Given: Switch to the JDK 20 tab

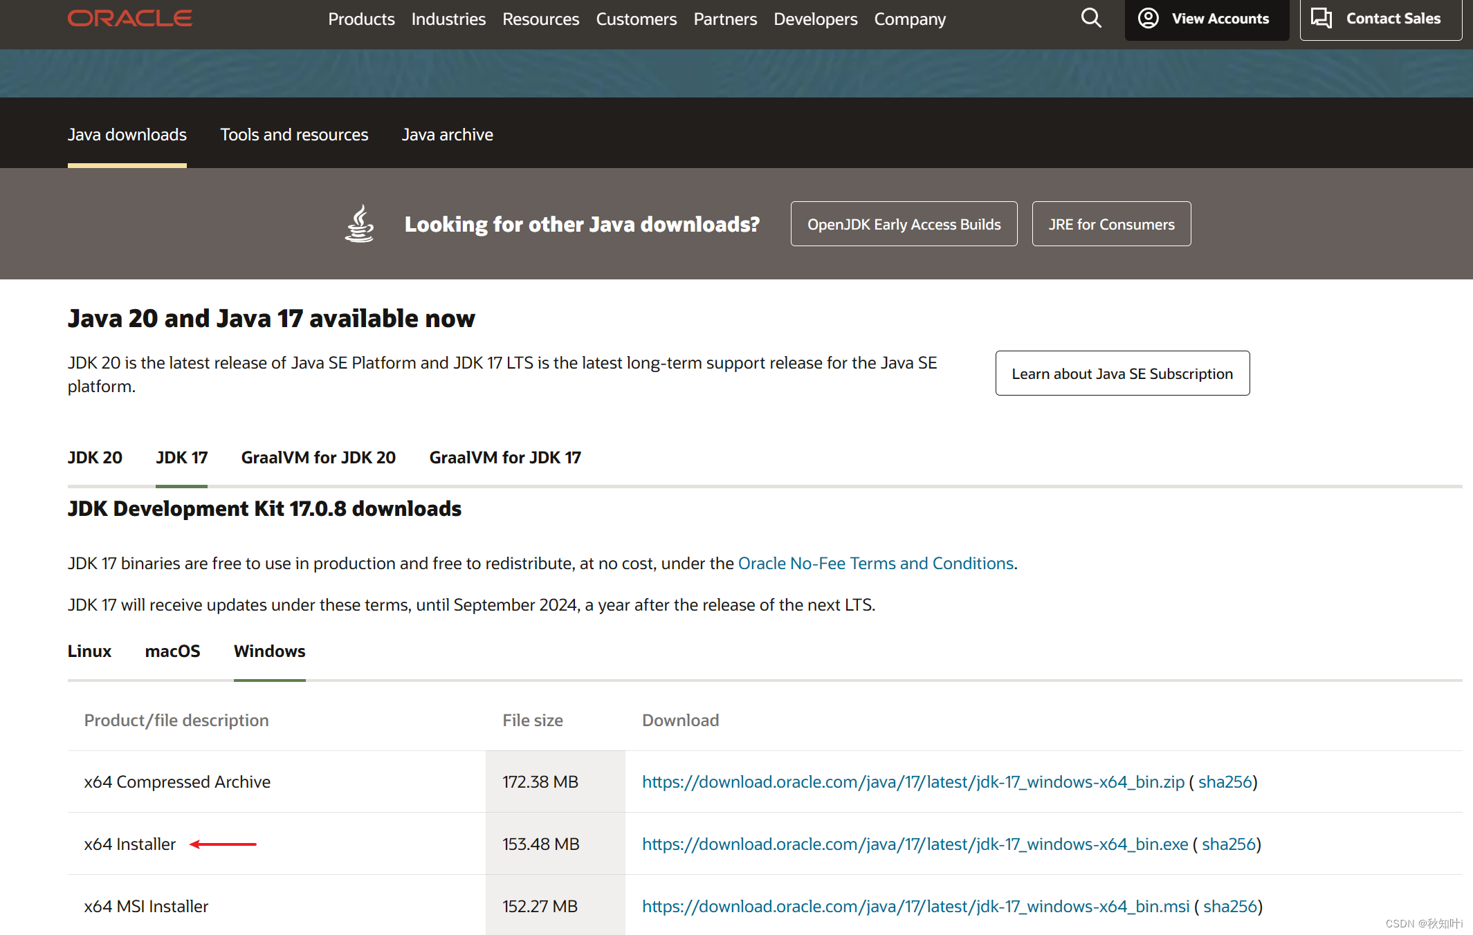Looking at the screenshot, I should (x=95, y=457).
